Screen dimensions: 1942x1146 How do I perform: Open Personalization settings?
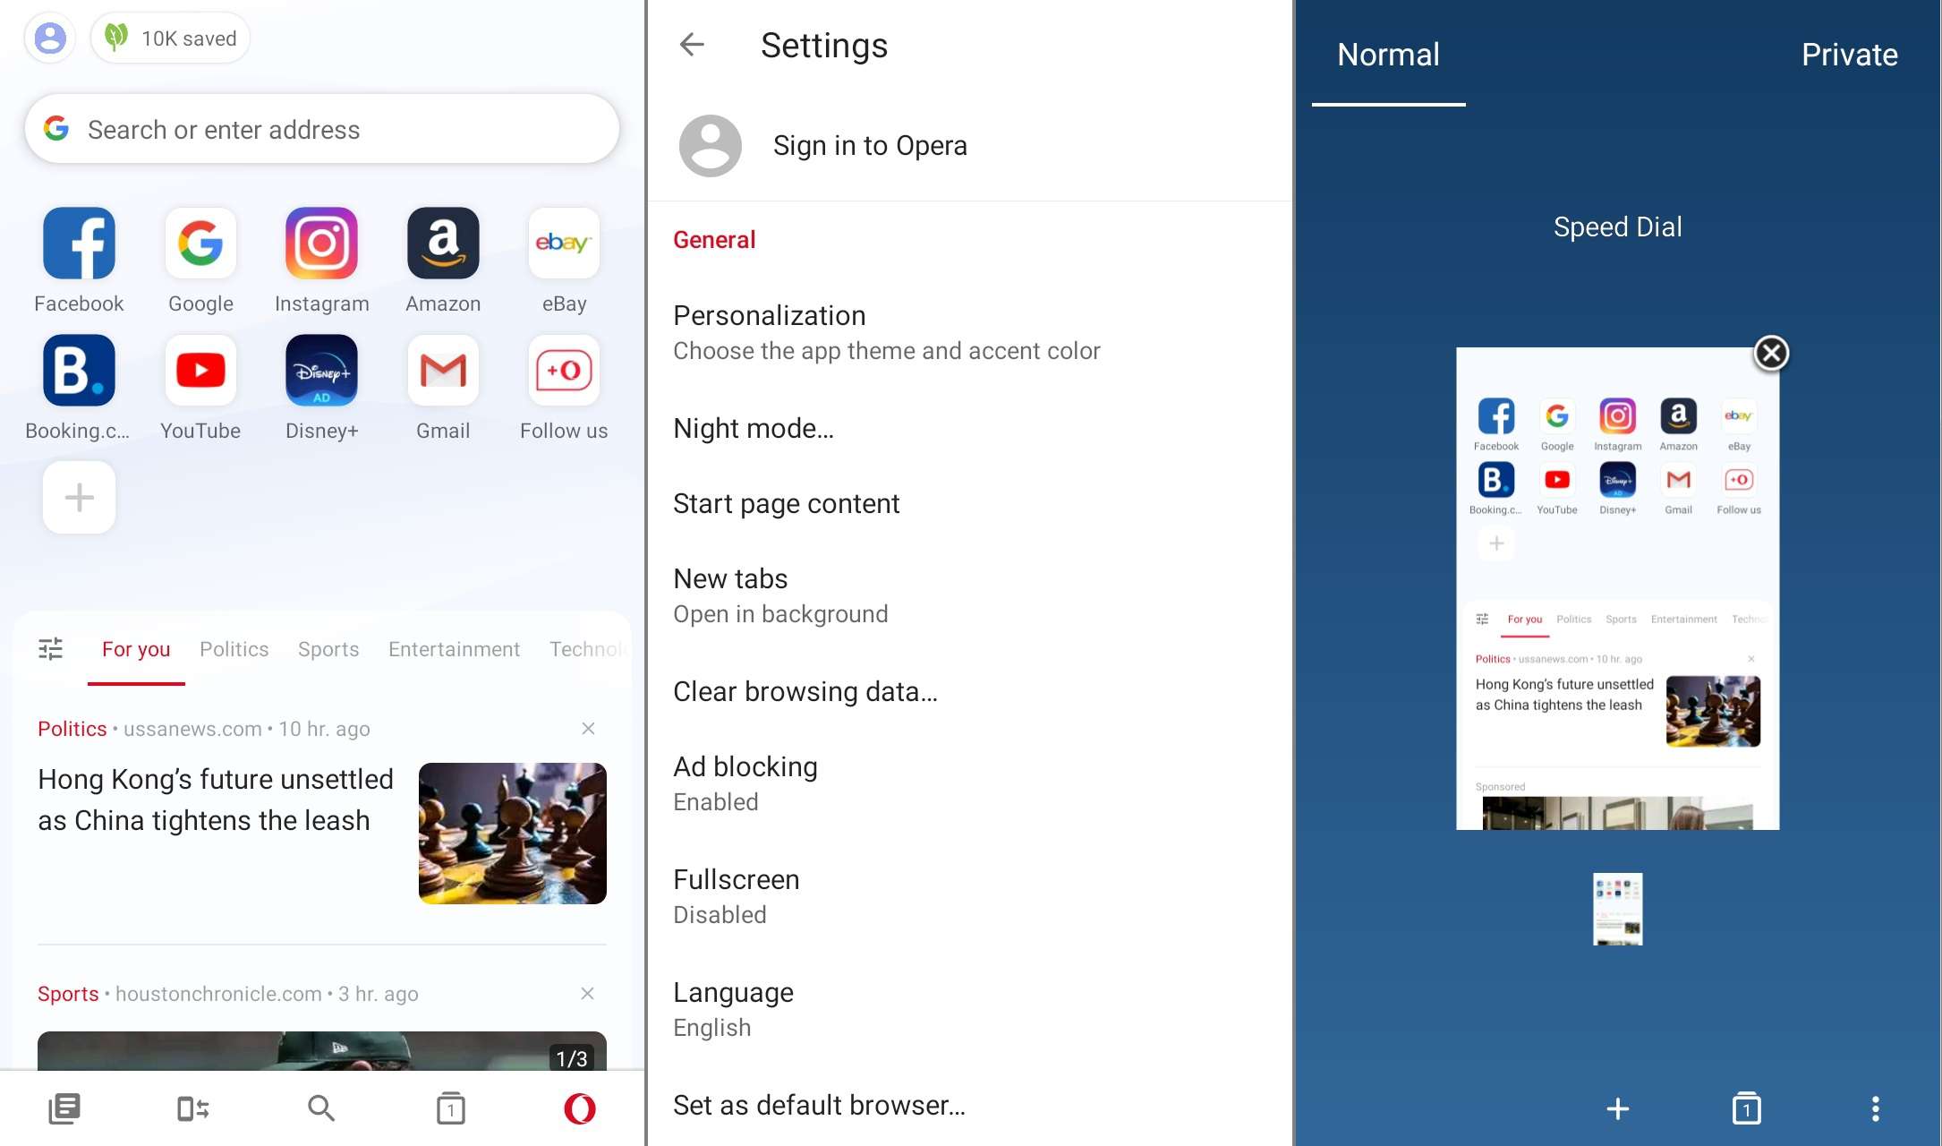(x=970, y=332)
